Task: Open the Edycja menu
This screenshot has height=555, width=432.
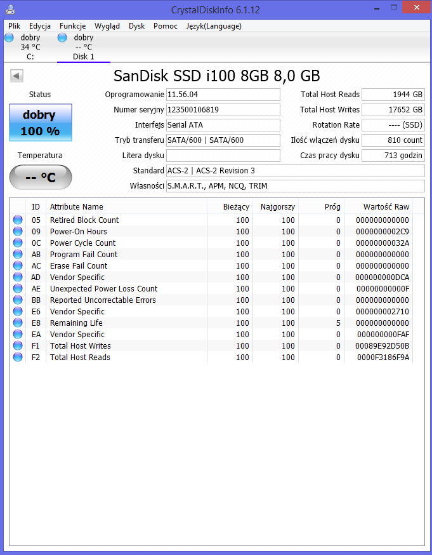Action: 39,26
